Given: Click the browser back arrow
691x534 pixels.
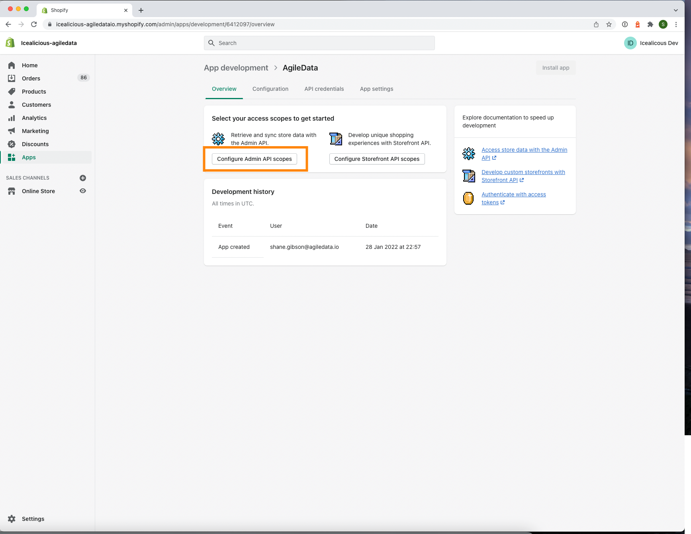Looking at the screenshot, I should coord(8,24).
